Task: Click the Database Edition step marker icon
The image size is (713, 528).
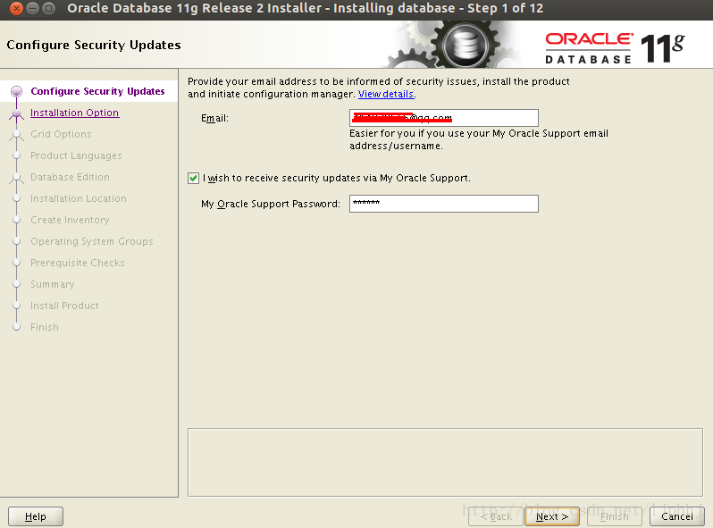Action: (x=16, y=178)
